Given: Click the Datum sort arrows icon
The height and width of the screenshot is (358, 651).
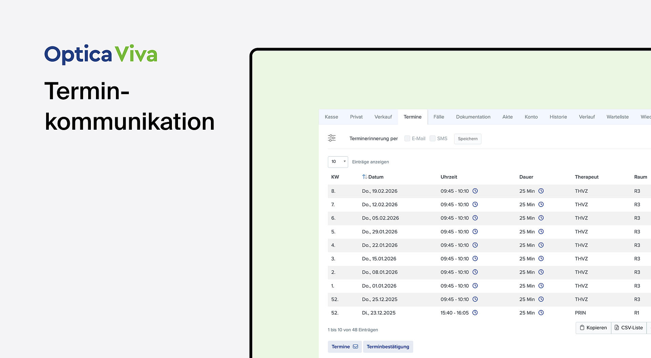Looking at the screenshot, I should [364, 177].
